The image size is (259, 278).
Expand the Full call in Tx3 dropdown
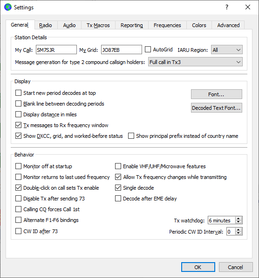pos(195,62)
